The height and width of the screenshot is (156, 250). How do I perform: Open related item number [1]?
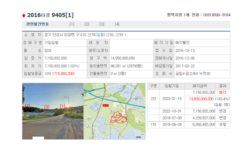click(72, 24)
